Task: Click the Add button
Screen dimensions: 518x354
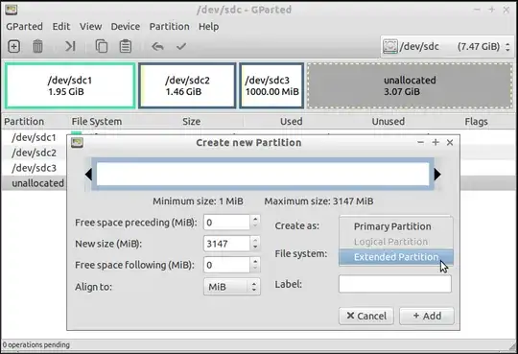Action: [427, 316]
